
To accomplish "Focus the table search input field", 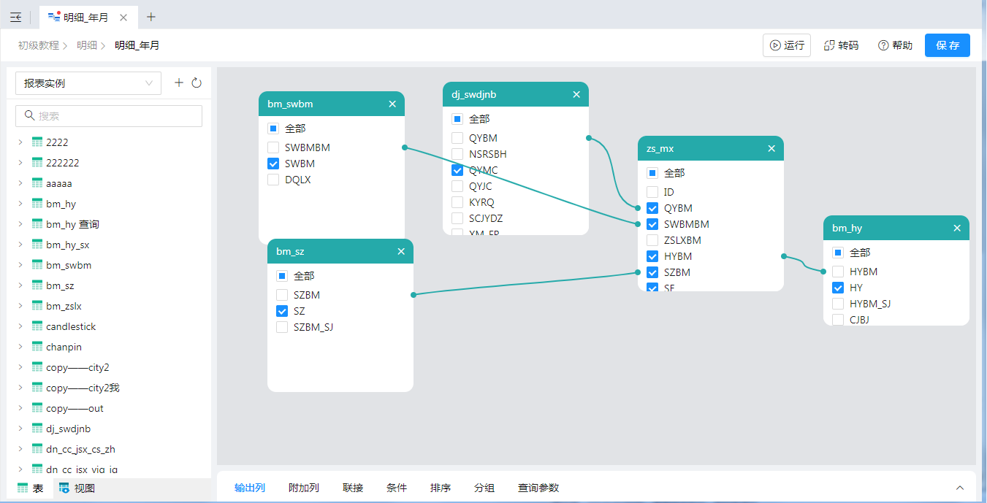I will (110, 116).
